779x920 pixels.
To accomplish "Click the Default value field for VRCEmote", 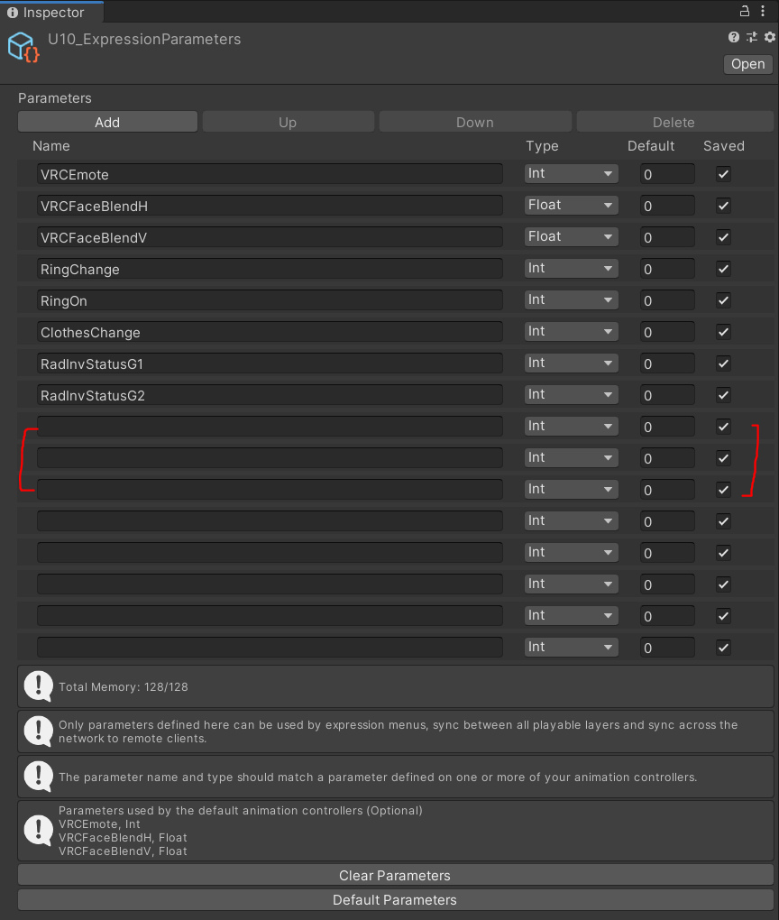I will coord(667,174).
